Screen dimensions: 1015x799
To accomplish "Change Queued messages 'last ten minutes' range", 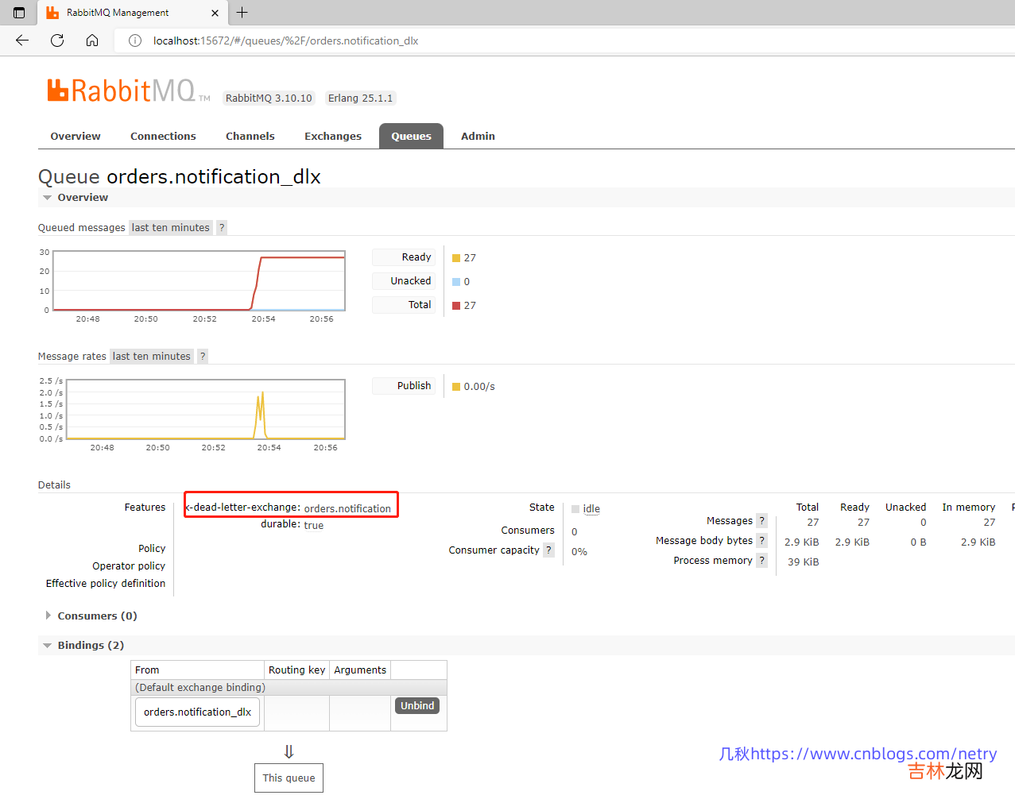I will (x=170, y=228).
